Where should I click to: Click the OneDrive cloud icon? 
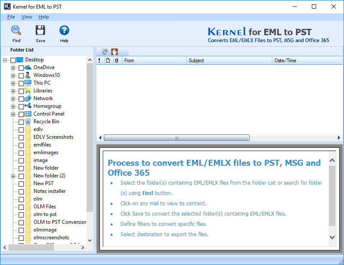click(x=28, y=67)
